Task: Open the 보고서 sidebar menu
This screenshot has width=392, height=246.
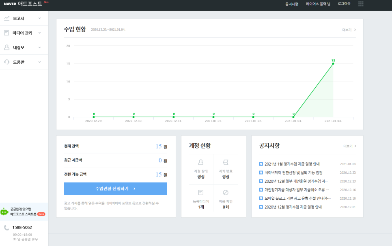Action: [24, 18]
